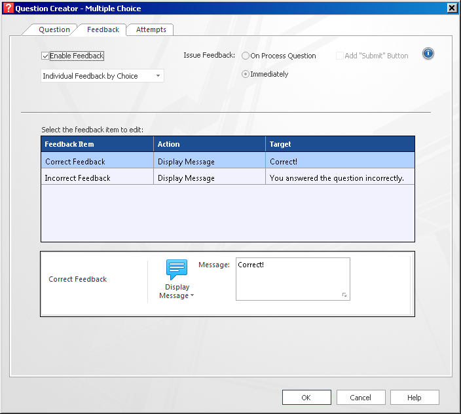This screenshot has width=461, height=414.
Task: Click the "Correct!" target cell
Action: [340, 160]
